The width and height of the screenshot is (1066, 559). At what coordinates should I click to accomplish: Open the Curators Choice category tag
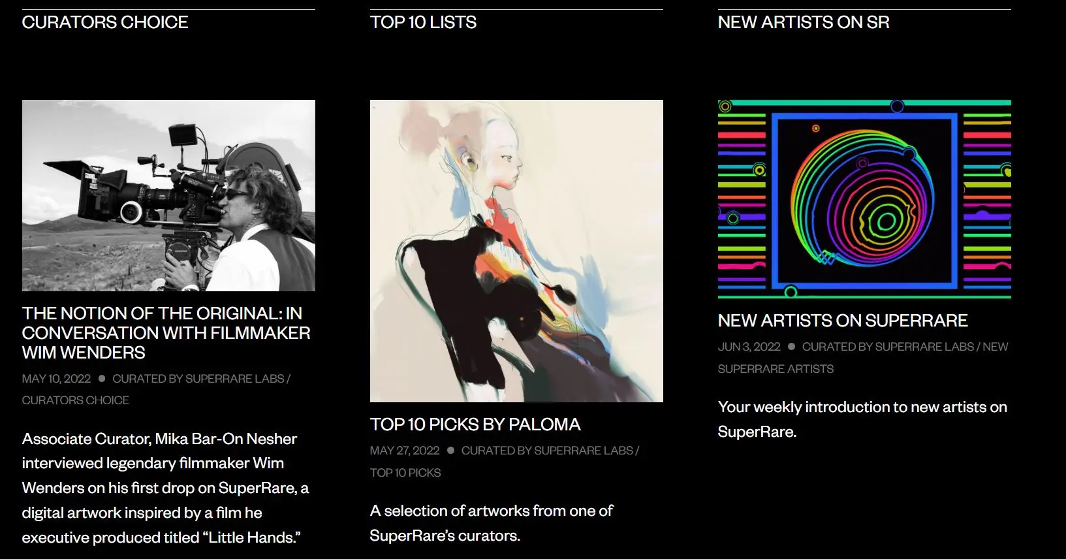76,400
